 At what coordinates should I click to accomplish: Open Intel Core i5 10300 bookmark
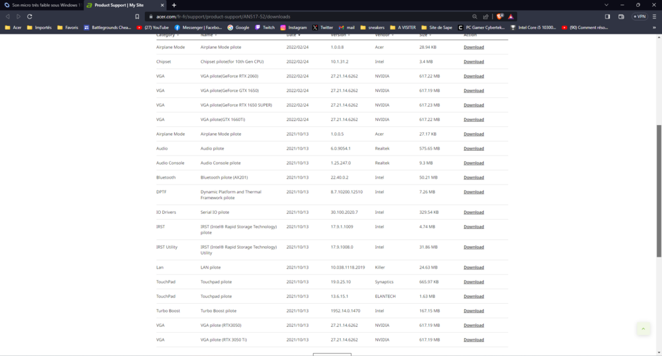pyautogui.click(x=533, y=27)
